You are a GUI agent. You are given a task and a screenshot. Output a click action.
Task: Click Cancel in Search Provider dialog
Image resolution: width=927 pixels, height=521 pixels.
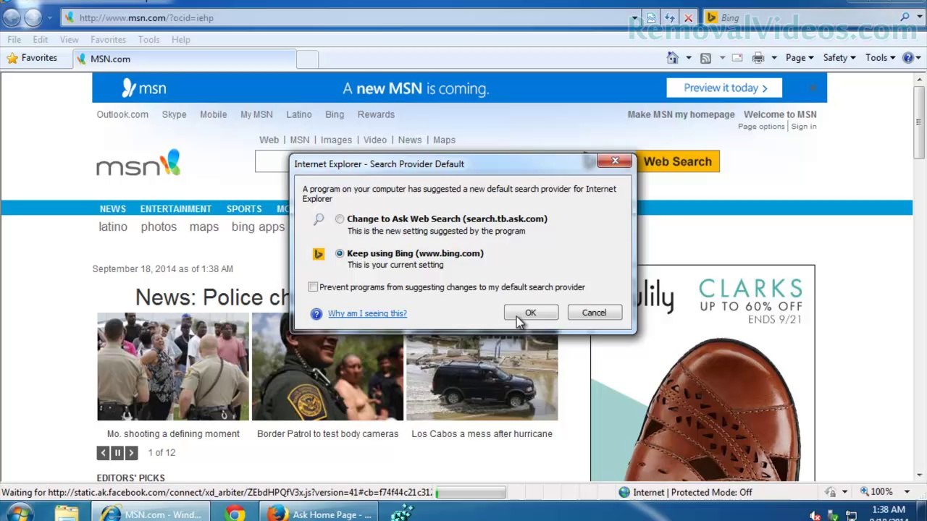pos(594,313)
